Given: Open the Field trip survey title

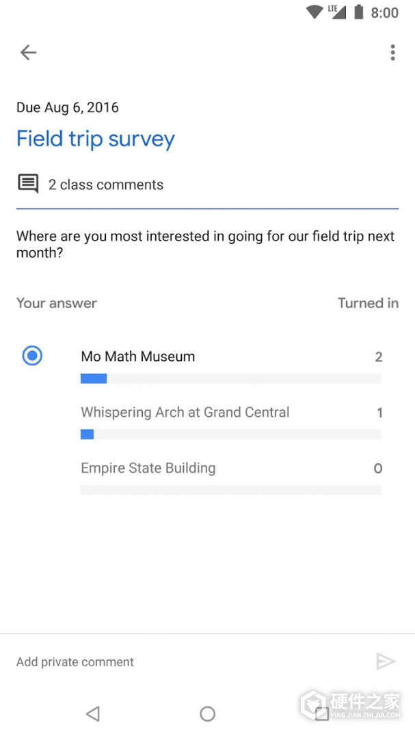Looking at the screenshot, I should pos(95,139).
